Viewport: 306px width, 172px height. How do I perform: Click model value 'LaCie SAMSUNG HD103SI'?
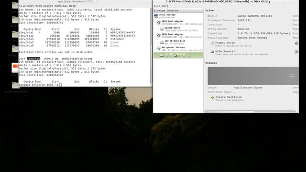tap(255, 16)
